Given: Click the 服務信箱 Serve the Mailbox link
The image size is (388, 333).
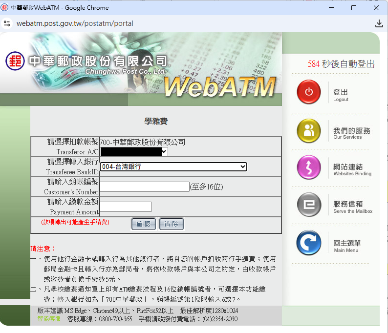Looking at the screenshot, I should click(353, 207).
